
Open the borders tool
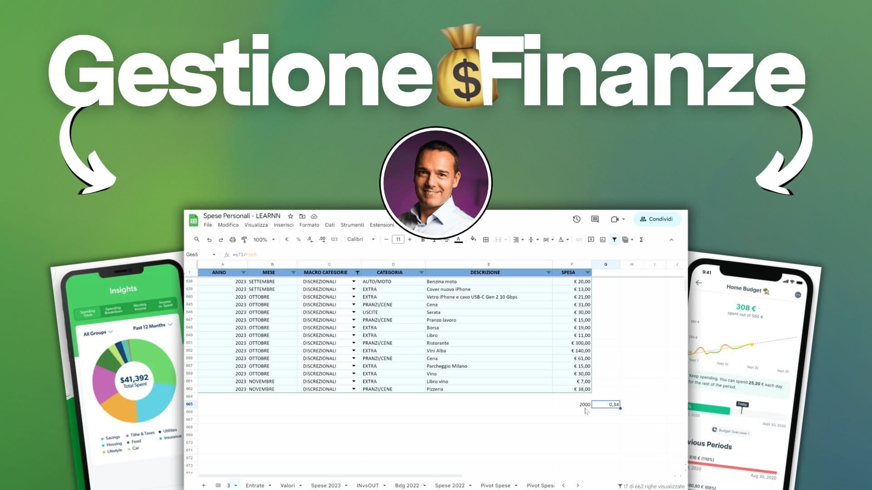click(486, 240)
